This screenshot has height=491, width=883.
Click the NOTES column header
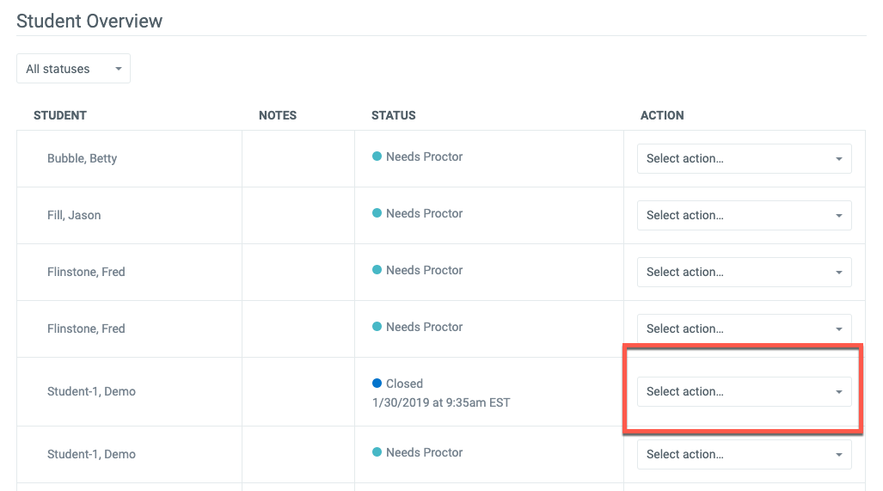pos(278,115)
